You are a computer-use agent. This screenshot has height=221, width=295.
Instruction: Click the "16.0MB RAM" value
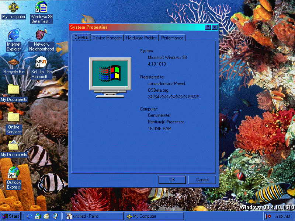point(160,129)
